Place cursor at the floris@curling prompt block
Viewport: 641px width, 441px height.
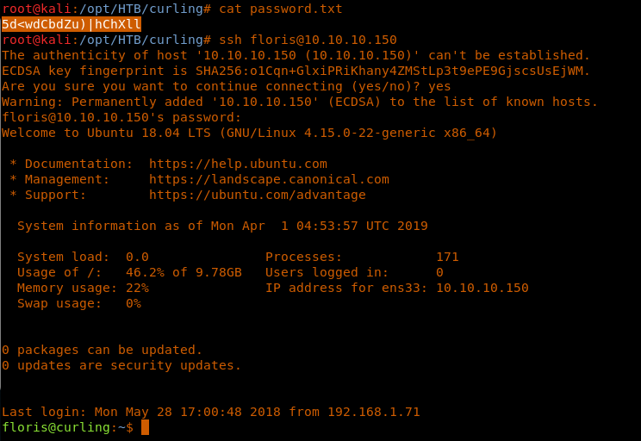tap(146, 427)
